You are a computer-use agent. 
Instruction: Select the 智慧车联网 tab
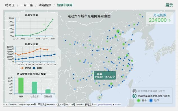coord(65,5)
